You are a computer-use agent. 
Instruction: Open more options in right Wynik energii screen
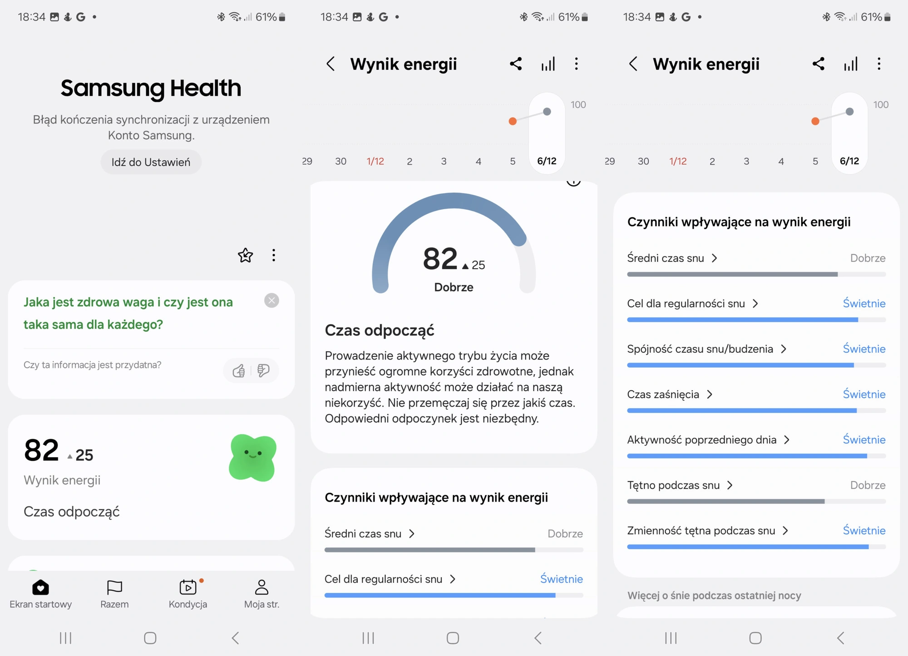pyautogui.click(x=879, y=64)
